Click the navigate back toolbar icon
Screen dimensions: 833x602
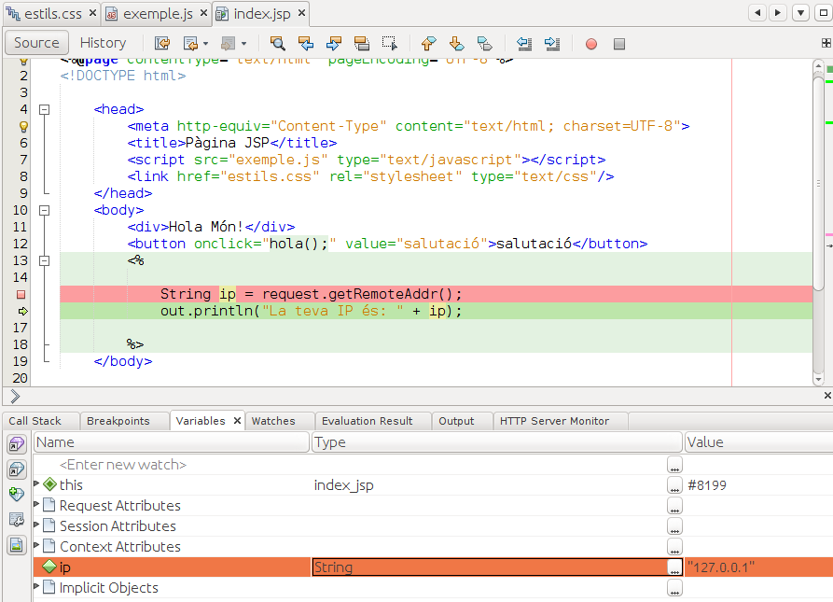pos(190,44)
